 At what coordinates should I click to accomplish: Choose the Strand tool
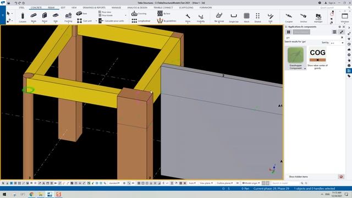257,17
